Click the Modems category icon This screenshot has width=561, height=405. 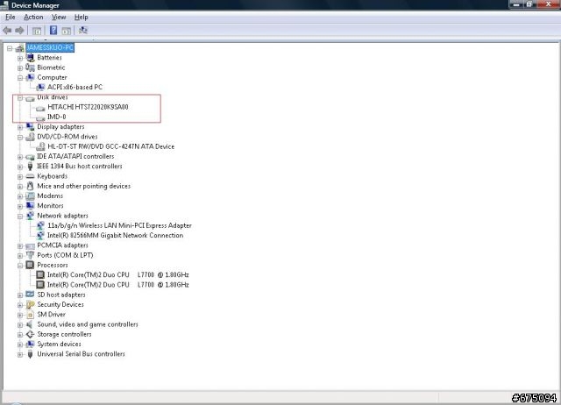(31, 196)
